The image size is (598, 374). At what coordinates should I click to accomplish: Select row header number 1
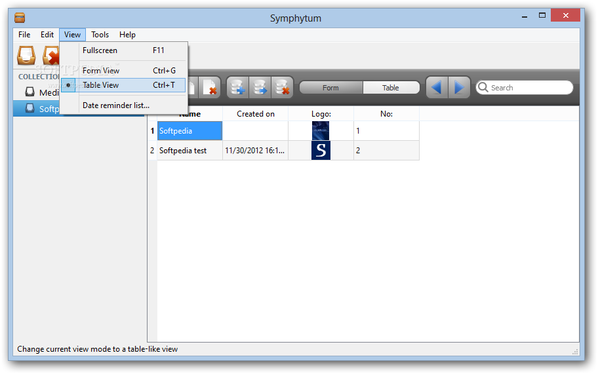(x=152, y=130)
